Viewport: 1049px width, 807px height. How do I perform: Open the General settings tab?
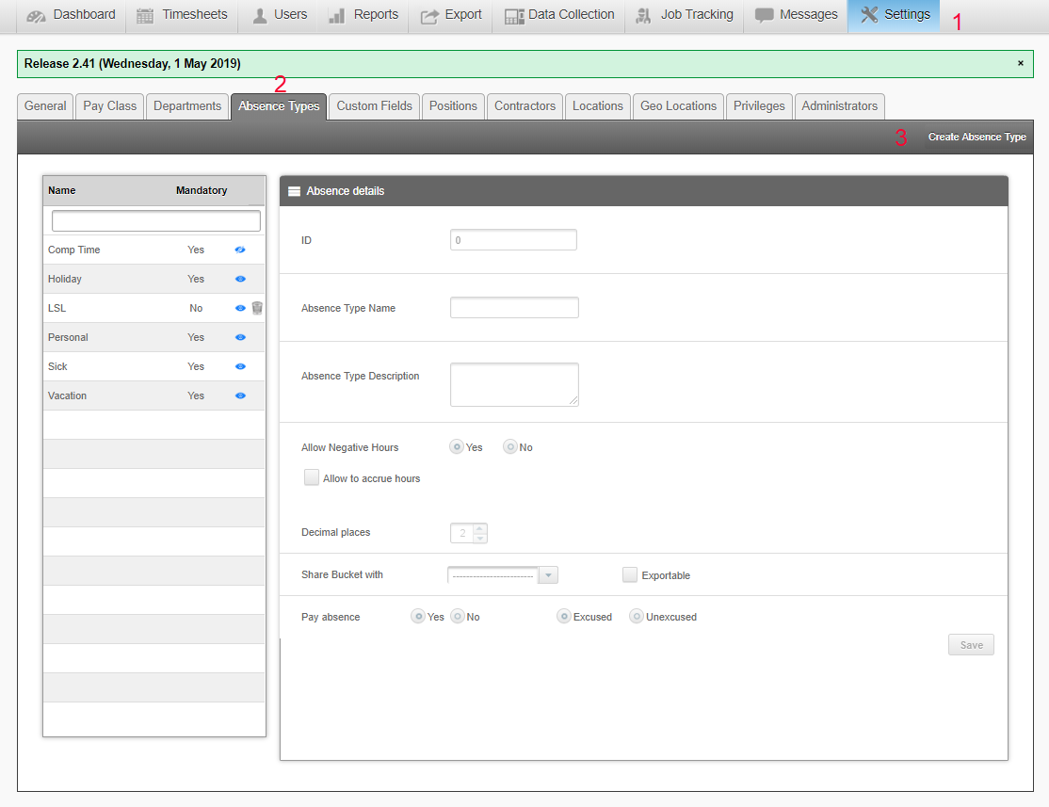tap(45, 106)
